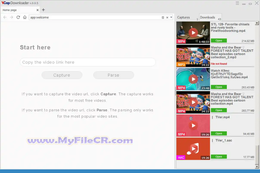Viewport: 260px width, 173px height.
Task: Click the 'Copy the video link here' field
Action: (x=87, y=62)
